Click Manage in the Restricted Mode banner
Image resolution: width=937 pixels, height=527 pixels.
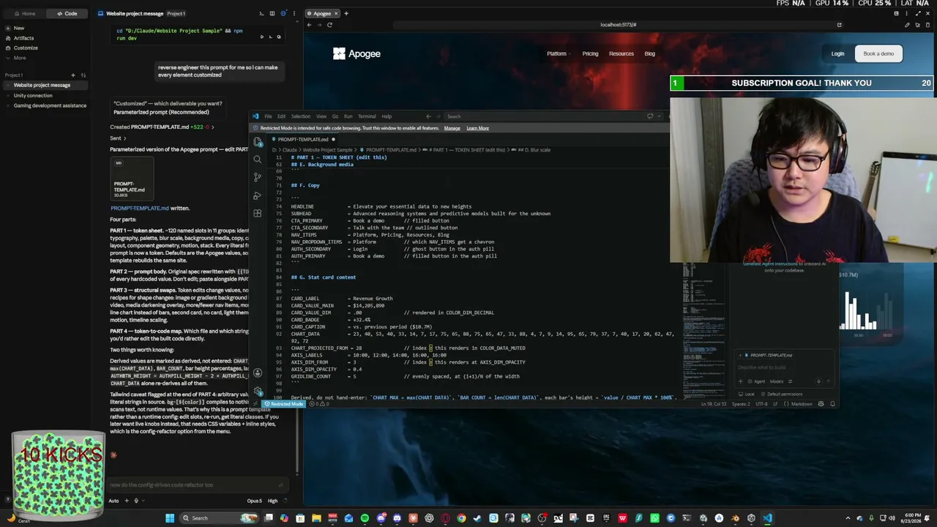tap(452, 128)
